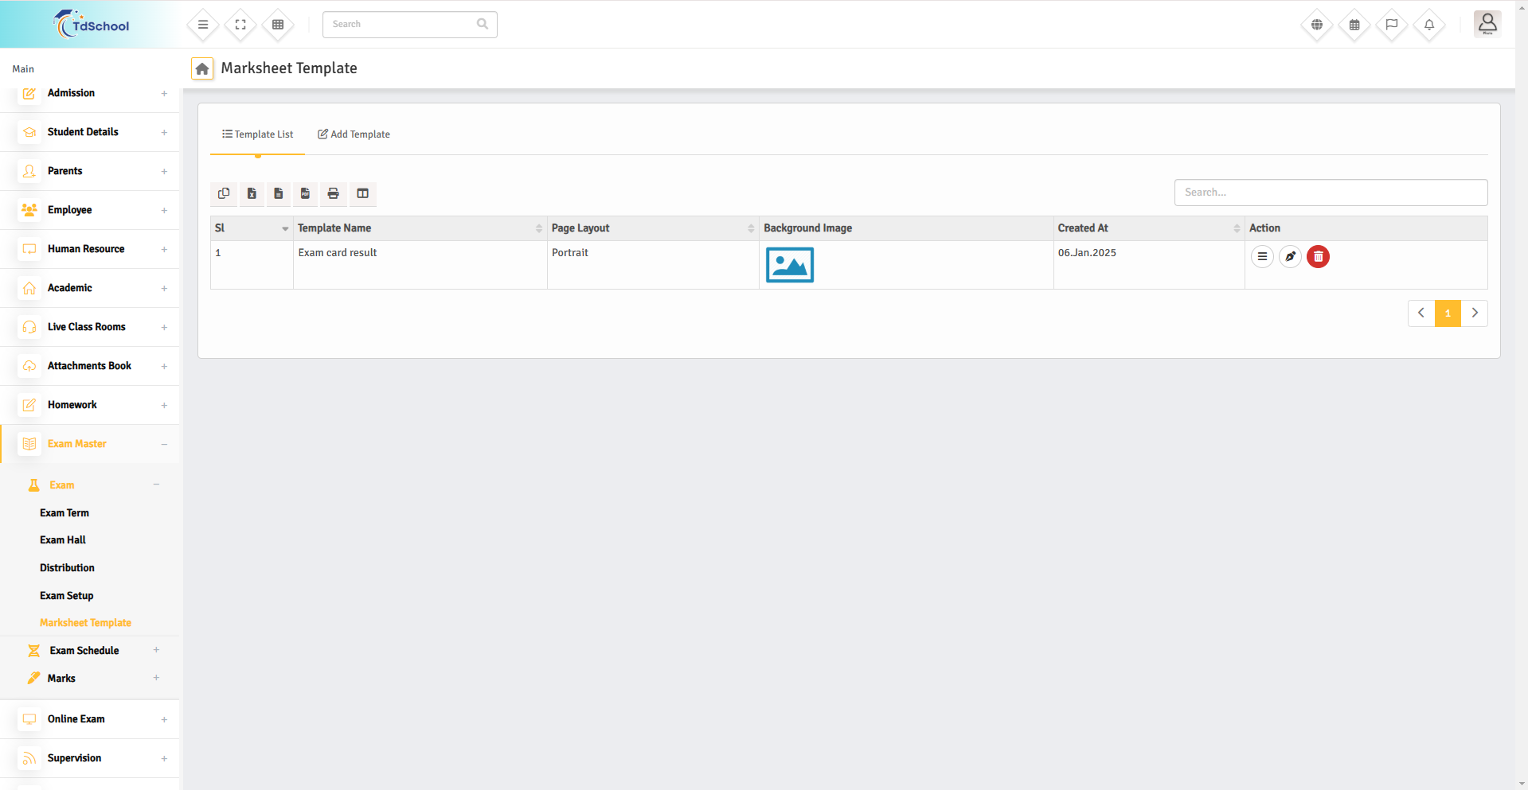Image resolution: width=1528 pixels, height=790 pixels.
Task: Click the print table icon
Action: point(333,193)
